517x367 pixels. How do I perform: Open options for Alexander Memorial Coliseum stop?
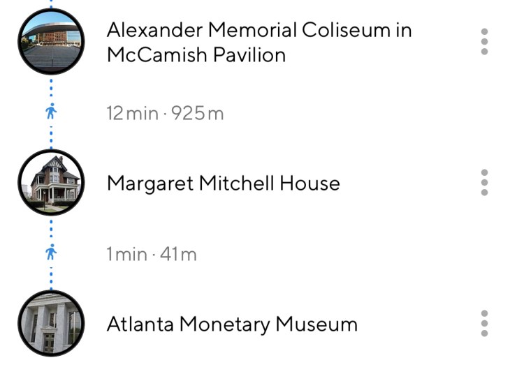484,42
